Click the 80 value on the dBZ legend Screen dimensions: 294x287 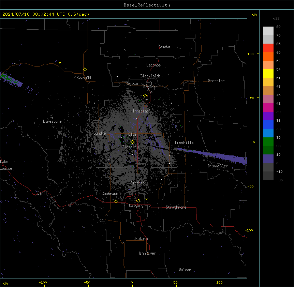click(x=278, y=27)
